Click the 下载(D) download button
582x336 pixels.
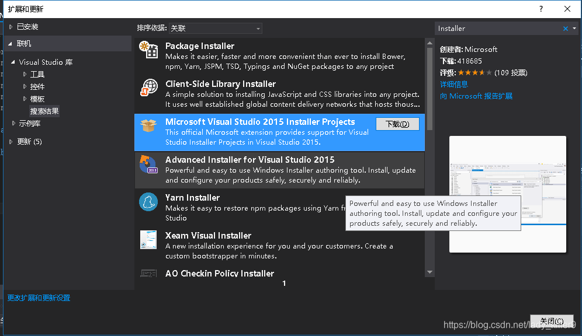(x=397, y=124)
